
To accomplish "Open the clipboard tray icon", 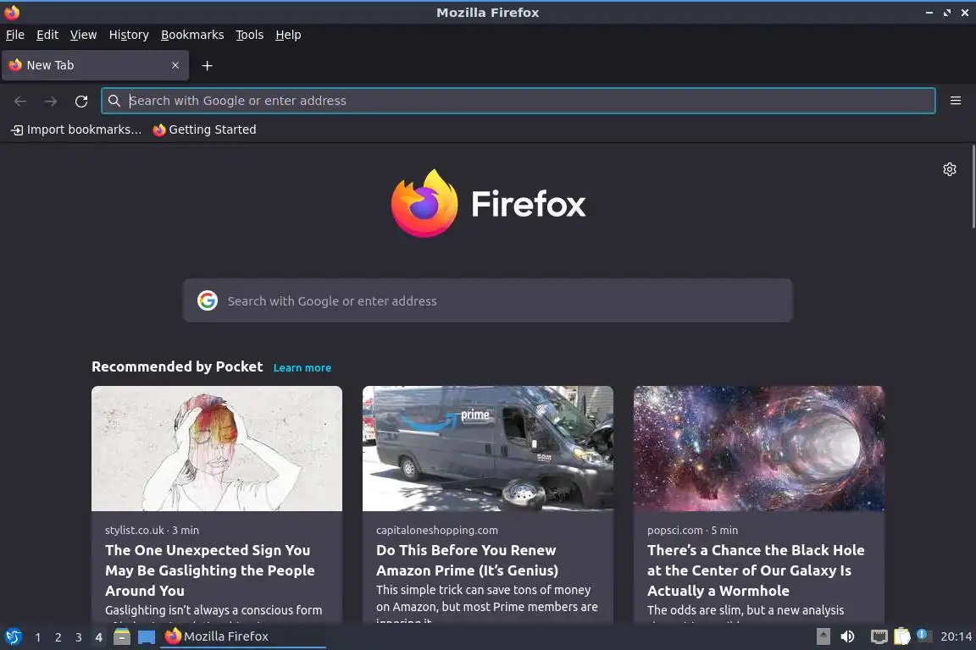I will [x=901, y=636].
